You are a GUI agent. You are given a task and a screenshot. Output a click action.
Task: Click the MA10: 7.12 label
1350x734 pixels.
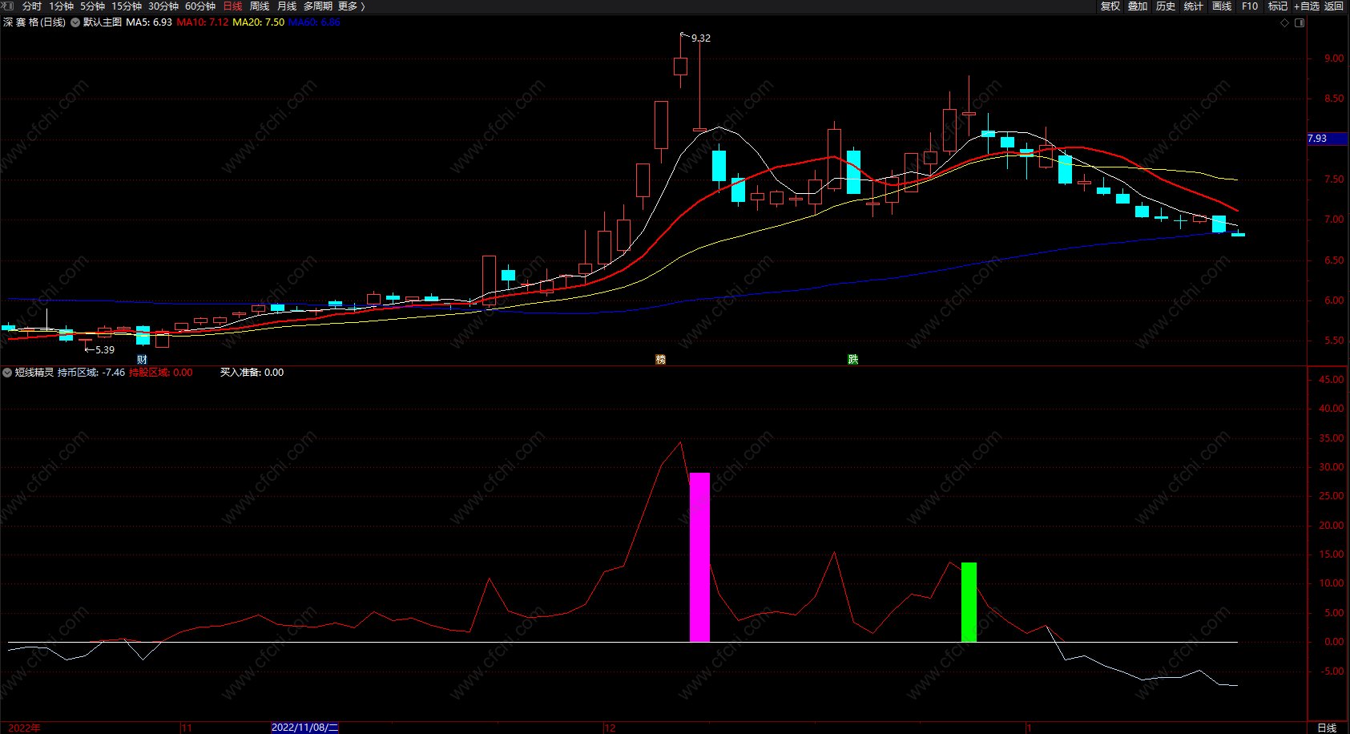tap(203, 22)
